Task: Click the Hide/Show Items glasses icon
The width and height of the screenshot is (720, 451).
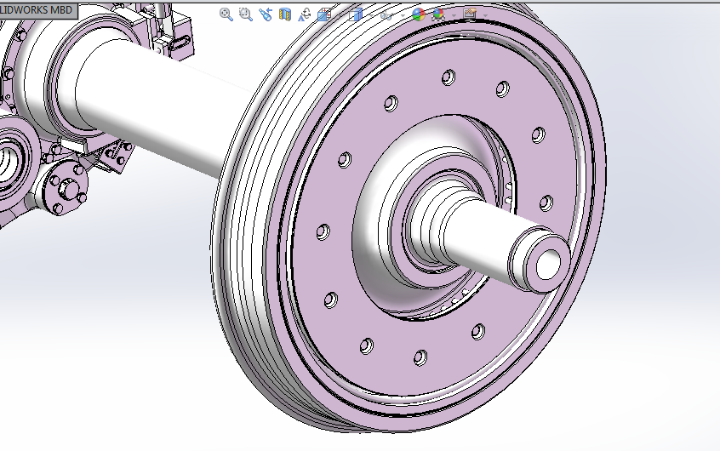Action: click(386, 15)
